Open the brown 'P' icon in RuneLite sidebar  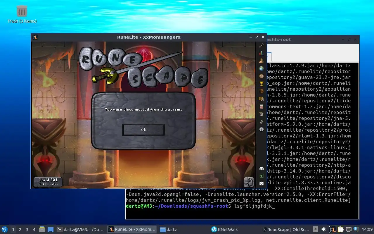tap(262, 91)
